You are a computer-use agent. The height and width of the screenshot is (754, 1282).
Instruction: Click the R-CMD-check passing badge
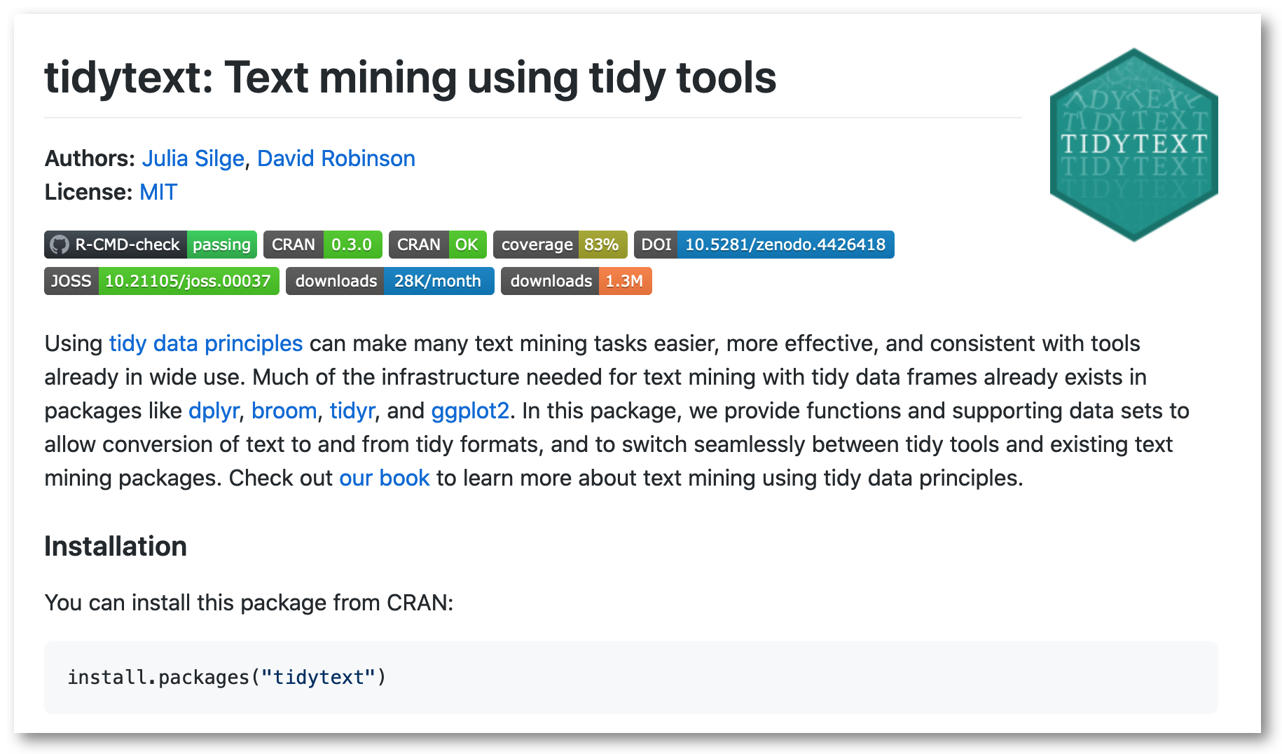[x=151, y=245]
